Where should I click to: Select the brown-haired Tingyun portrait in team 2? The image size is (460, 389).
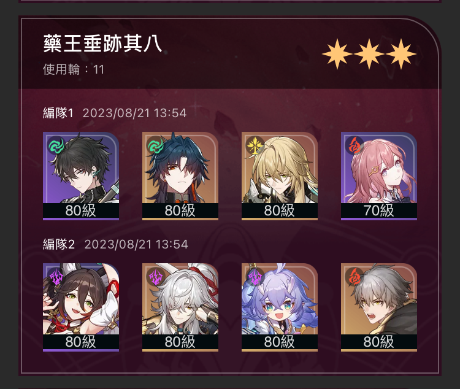tap(81, 307)
